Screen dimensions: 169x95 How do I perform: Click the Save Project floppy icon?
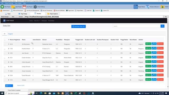tap(24, 7)
